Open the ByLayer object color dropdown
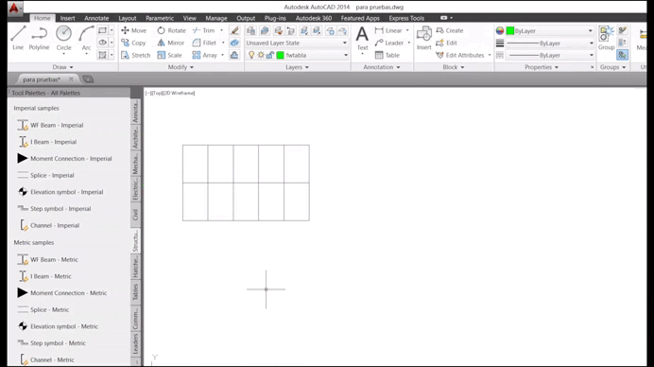The width and height of the screenshot is (654, 367). [x=550, y=31]
